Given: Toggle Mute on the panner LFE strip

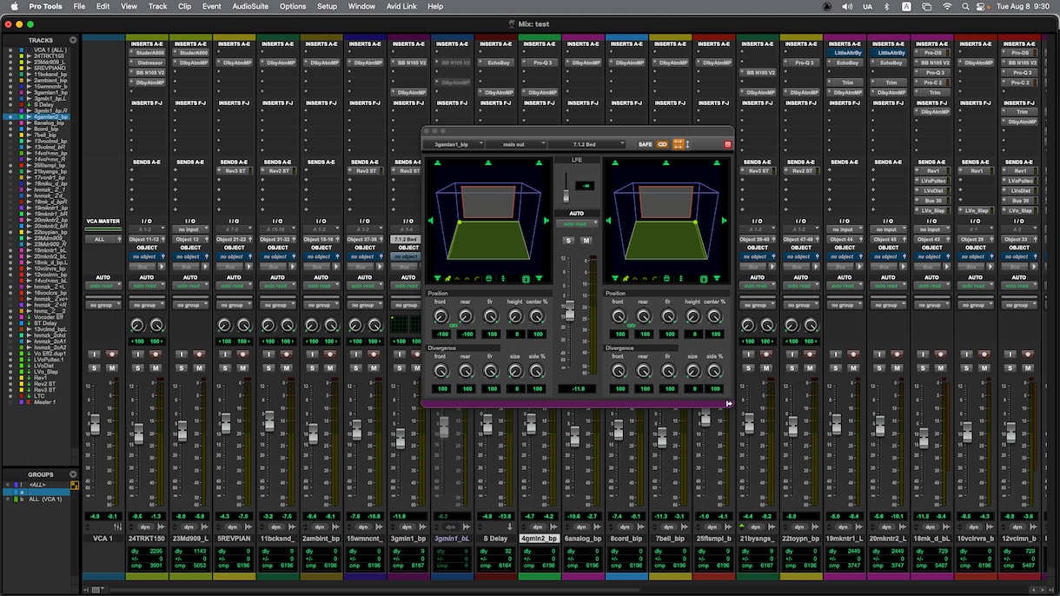Looking at the screenshot, I should [x=586, y=241].
